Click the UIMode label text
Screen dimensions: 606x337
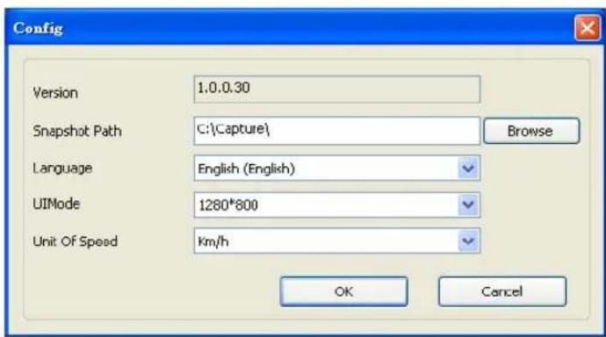pyautogui.click(x=56, y=204)
